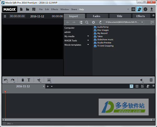Switch to storyboard mode view
Image resolution: width=157 pixels, height=127 pixels.
(131, 86)
